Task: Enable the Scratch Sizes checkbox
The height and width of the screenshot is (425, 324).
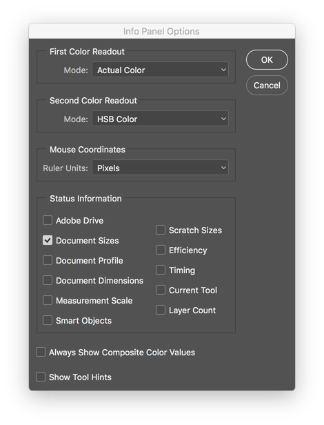Action: tap(161, 230)
